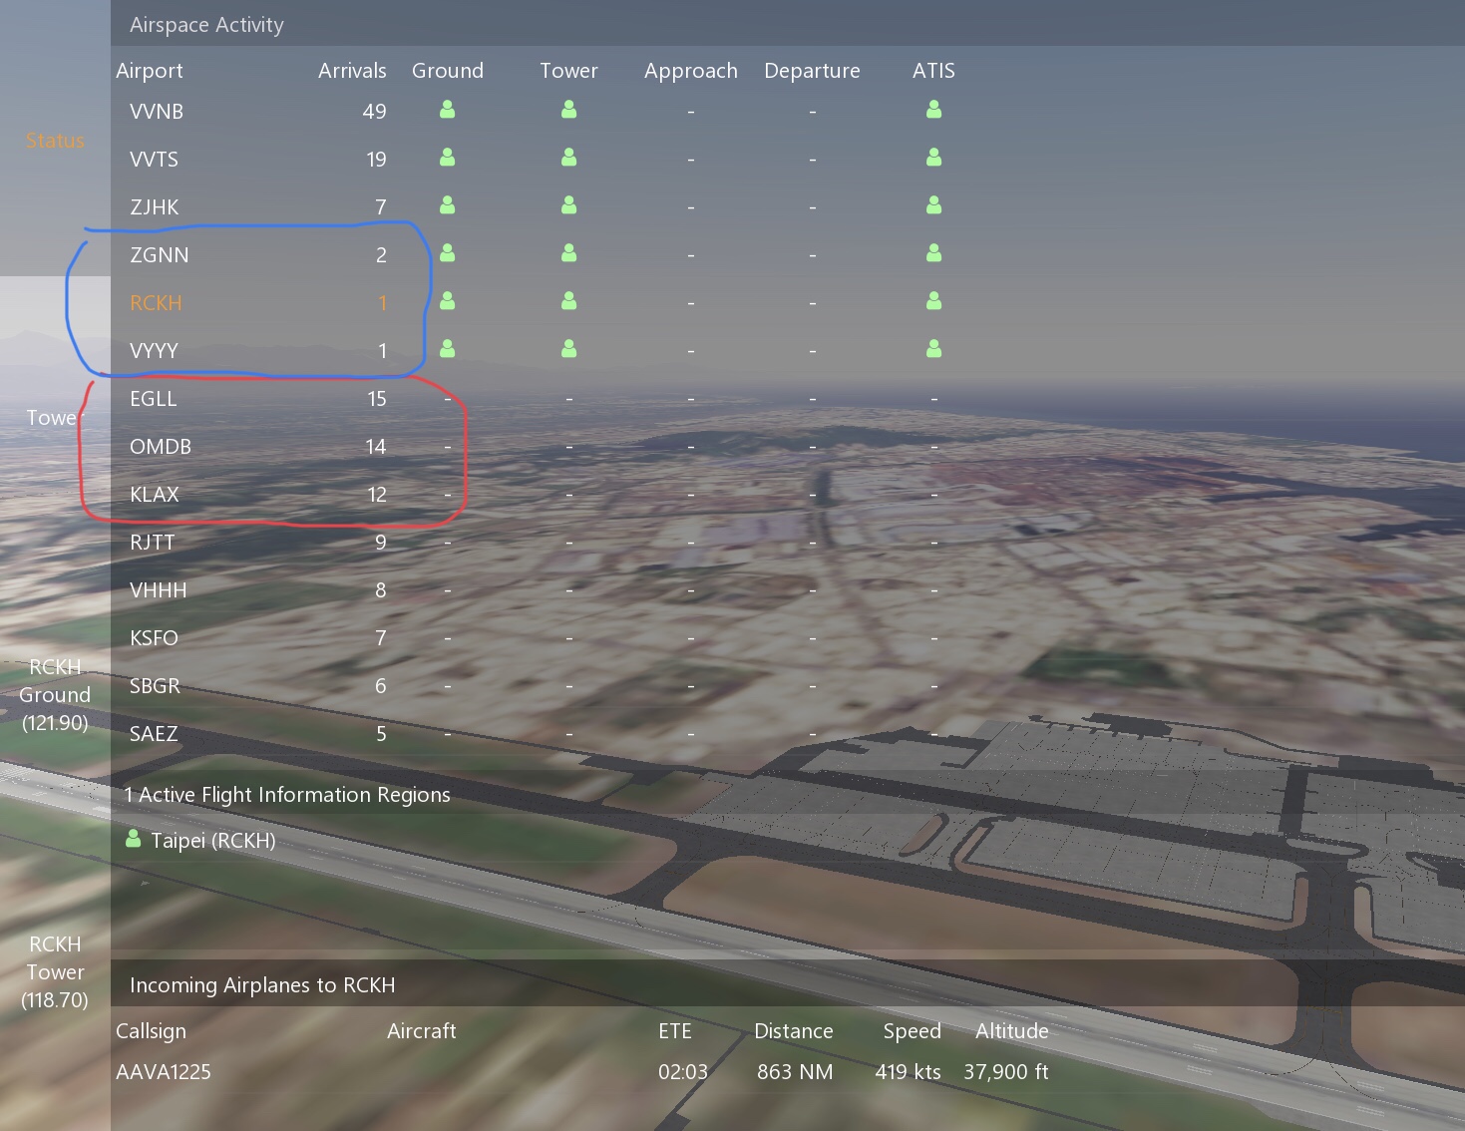Select the VVNB Ground controller icon
This screenshot has height=1131, width=1465.
pos(448,110)
